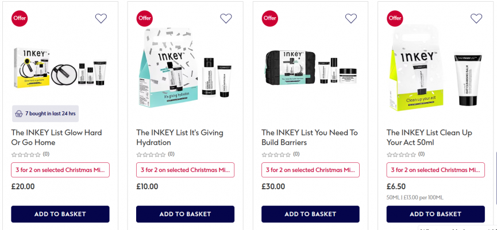The image size is (497, 230).
Task: Click Offer badge on Clean Up Your Act
Action: coord(395,18)
